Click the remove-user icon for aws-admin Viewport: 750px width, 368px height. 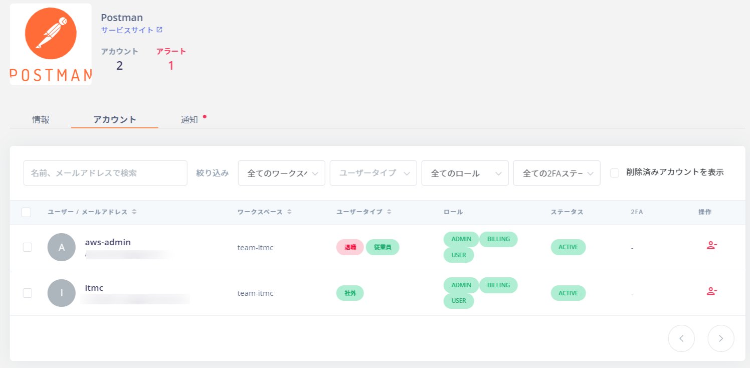(x=712, y=246)
